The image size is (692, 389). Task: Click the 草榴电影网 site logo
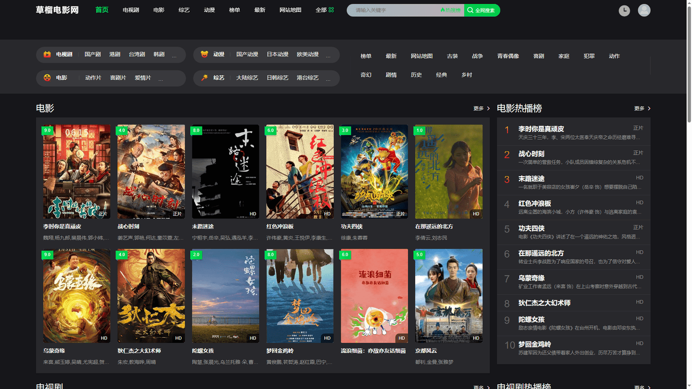click(57, 10)
